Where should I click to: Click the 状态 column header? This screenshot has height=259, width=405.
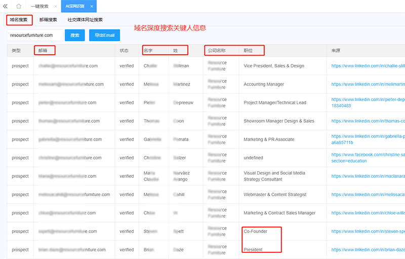point(125,51)
